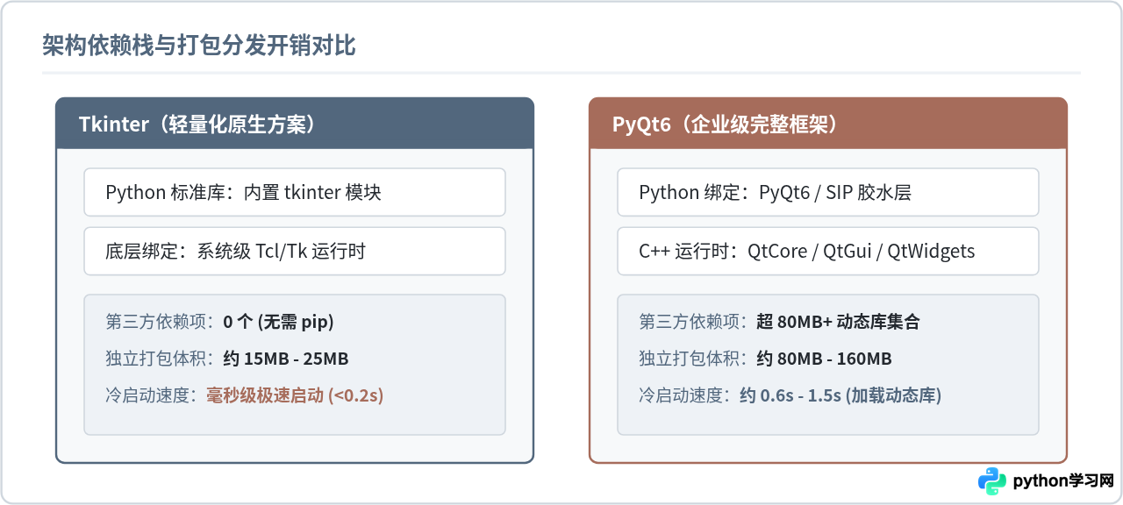
Task: Select the 'PyQt6（企业级完整框架）' card header
Action: (x=828, y=124)
